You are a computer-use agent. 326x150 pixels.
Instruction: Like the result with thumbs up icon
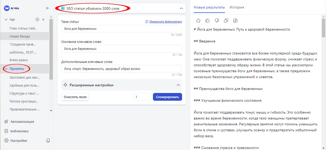point(208,21)
